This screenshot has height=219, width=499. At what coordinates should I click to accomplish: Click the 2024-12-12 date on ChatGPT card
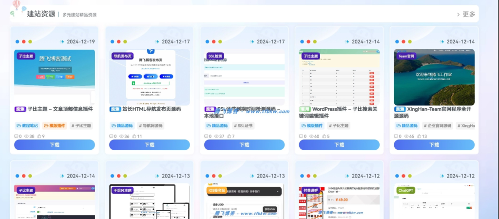click(x=461, y=176)
